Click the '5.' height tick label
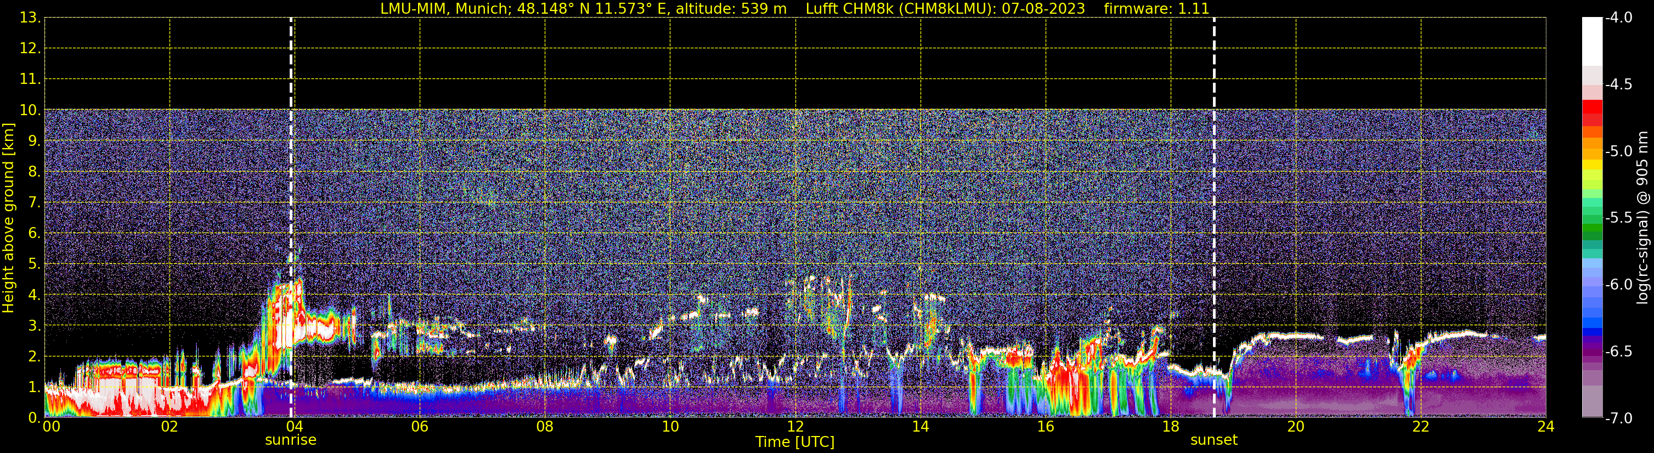The width and height of the screenshot is (1654, 453). click(35, 264)
